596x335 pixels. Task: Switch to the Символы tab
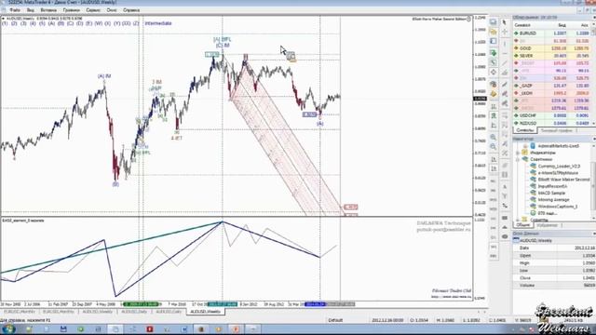point(524,130)
